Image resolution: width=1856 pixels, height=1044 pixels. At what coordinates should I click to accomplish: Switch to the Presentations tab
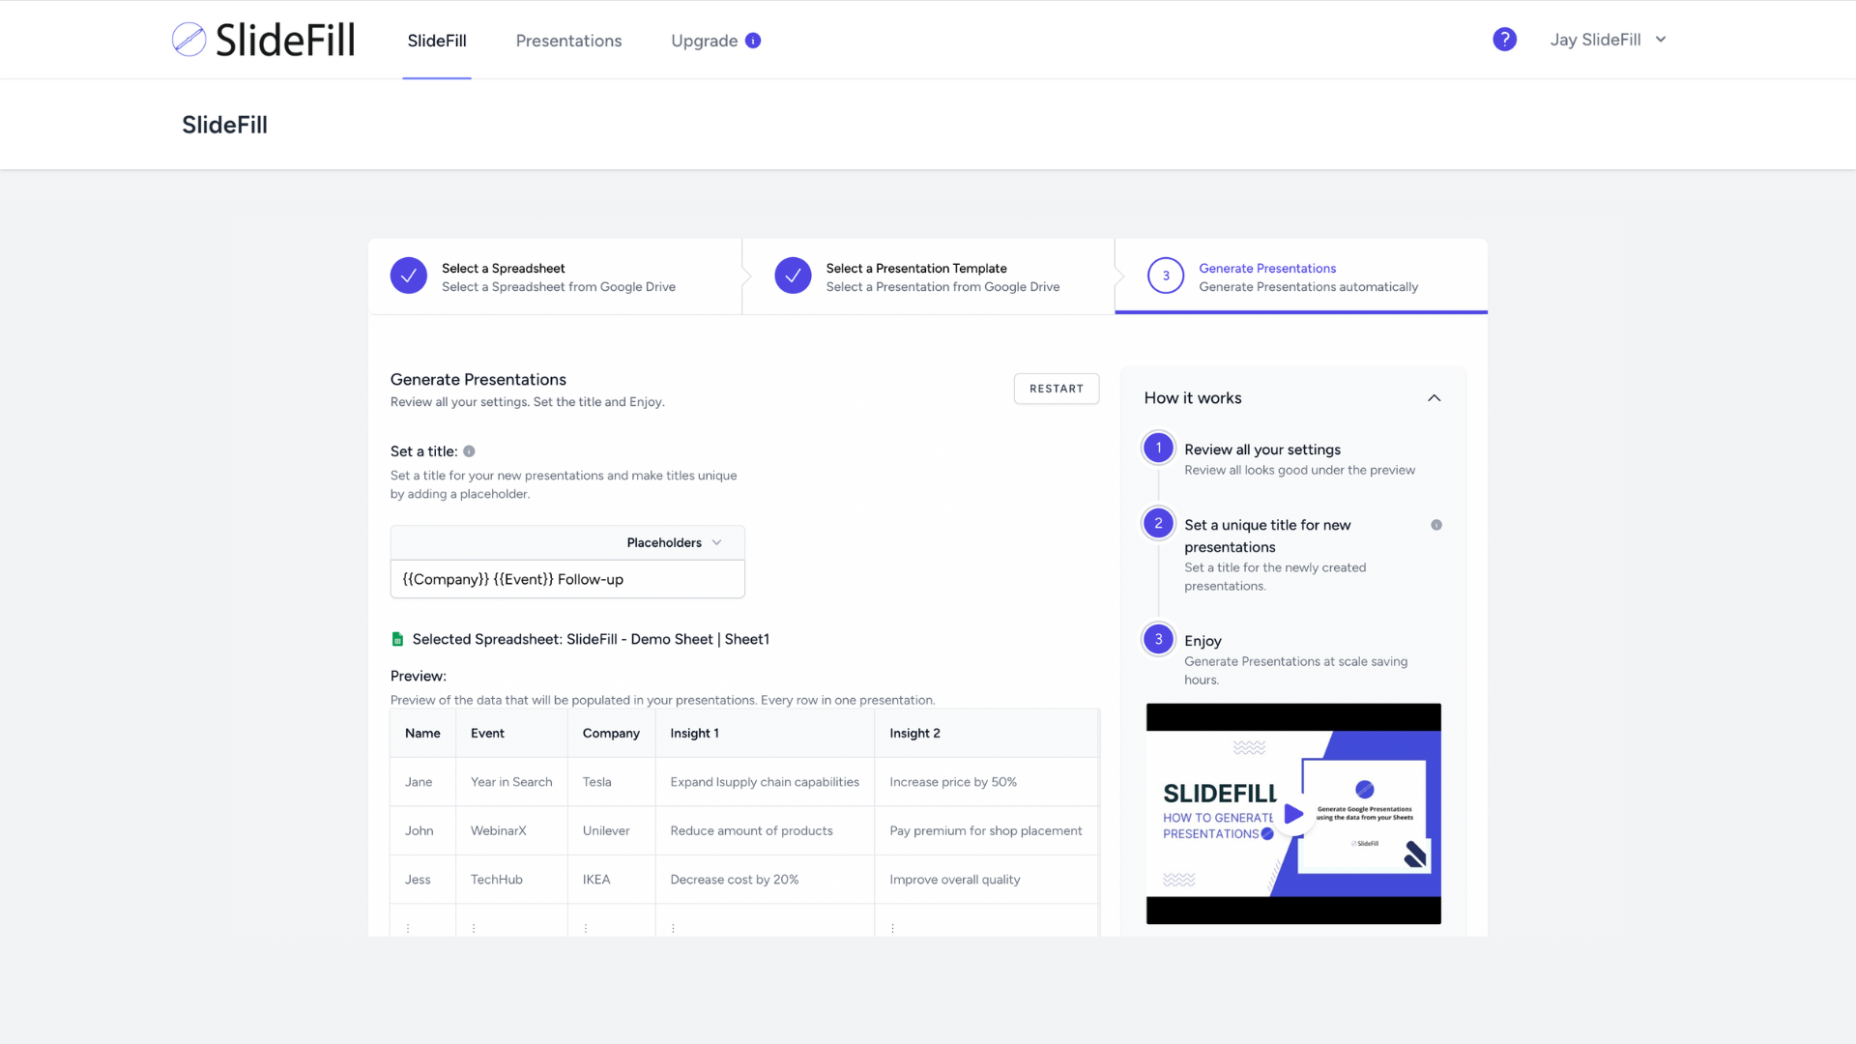point(568,41)
